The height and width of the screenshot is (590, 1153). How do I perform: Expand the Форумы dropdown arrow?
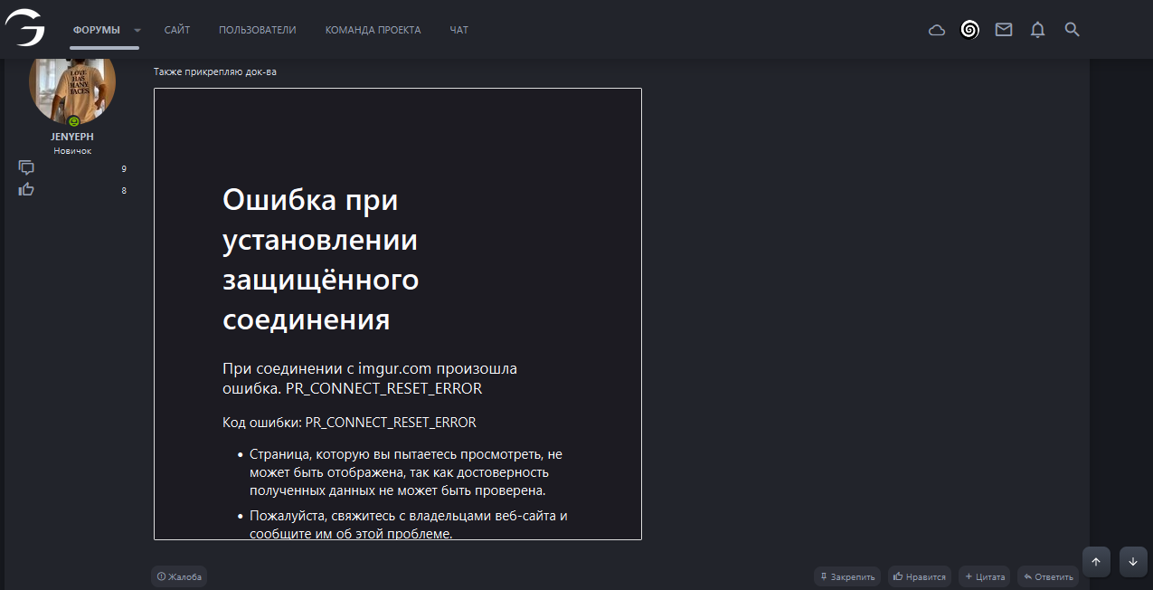point(137,30)
